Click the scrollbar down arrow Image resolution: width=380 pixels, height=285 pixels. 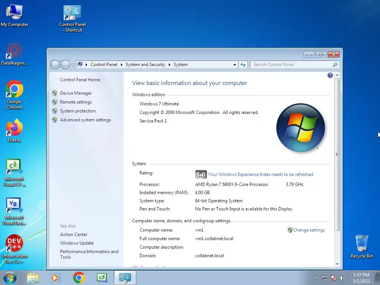pyautogui.click(x=337, y=264)
